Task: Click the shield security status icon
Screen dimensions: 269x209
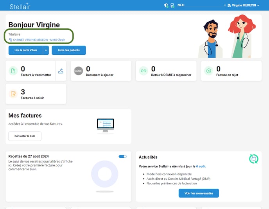Action: [x=167, y=5]
